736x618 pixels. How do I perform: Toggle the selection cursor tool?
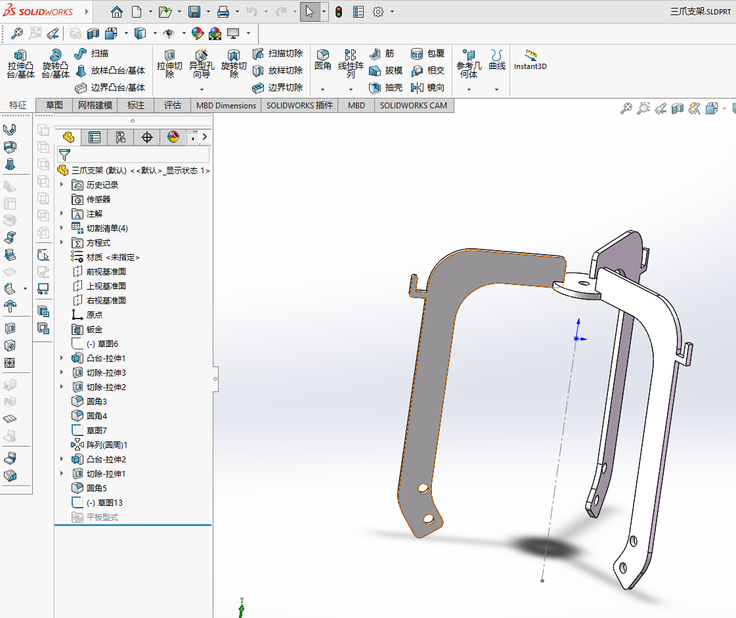click(310, 12)
